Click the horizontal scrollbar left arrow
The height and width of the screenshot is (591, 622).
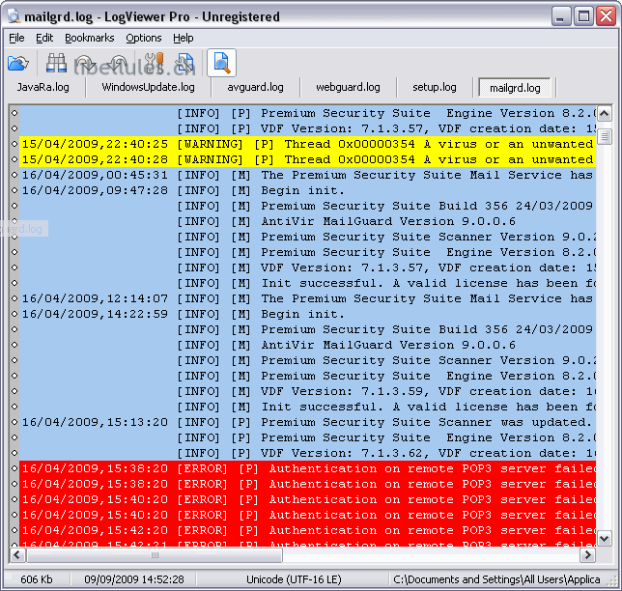point(17,555)
